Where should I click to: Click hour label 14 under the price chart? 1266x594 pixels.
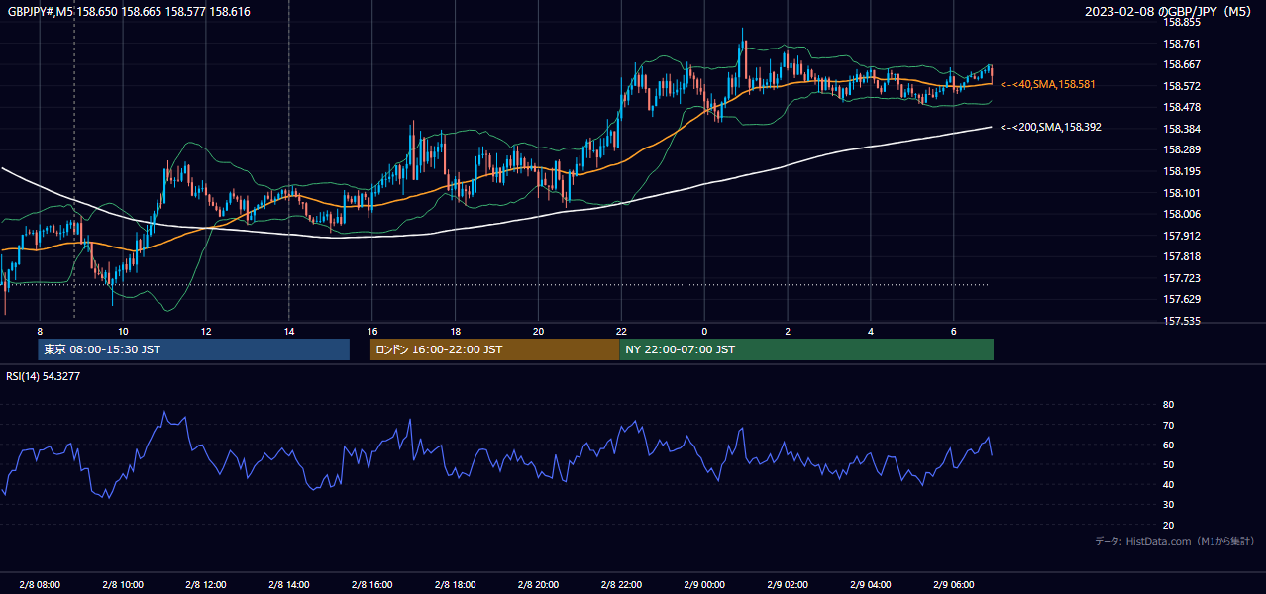pyautogui.click(x=288, y=331)
